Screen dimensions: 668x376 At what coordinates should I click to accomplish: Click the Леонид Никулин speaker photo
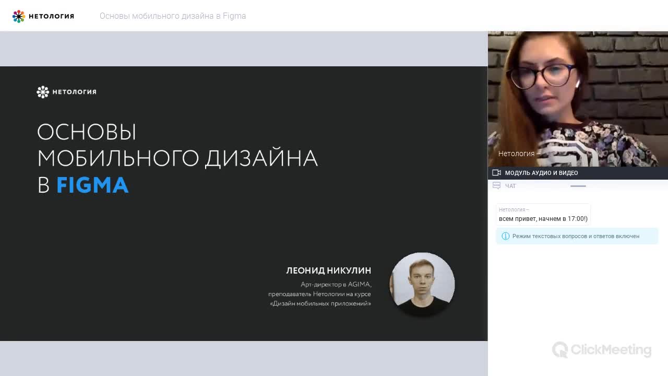(x=422, y=285)
